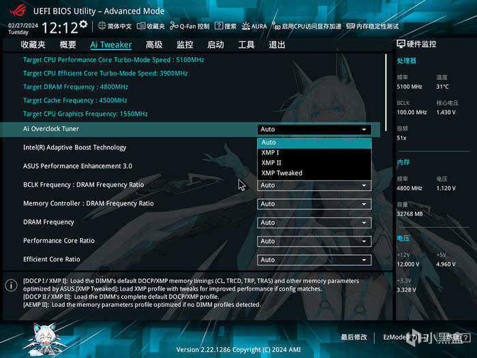Expand Performance Core Ratio dropdown
This screenshot has width=477, height=358.
tap(314, 241)
